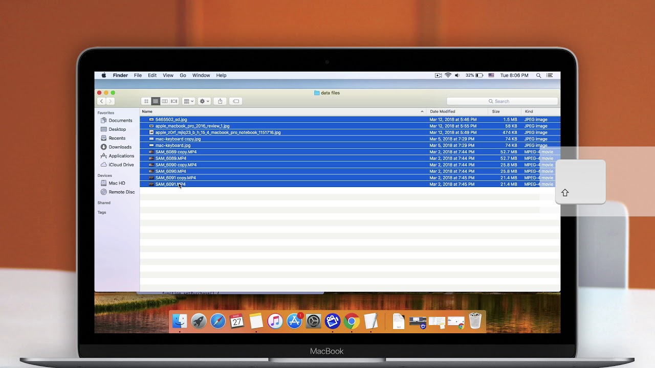
Task: Select iCloud Drive in the sidebar
Action: [121, 165]
